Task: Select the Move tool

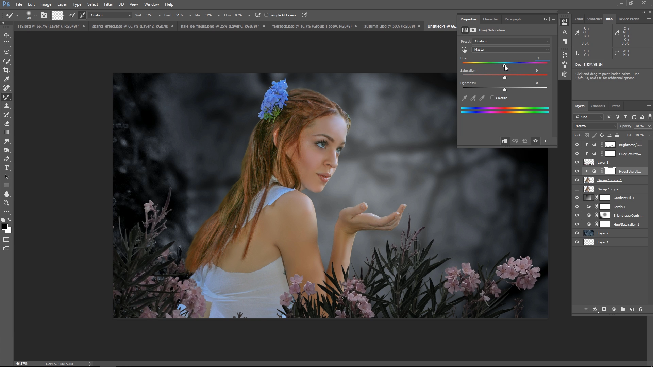Action: tap(6, 35)
